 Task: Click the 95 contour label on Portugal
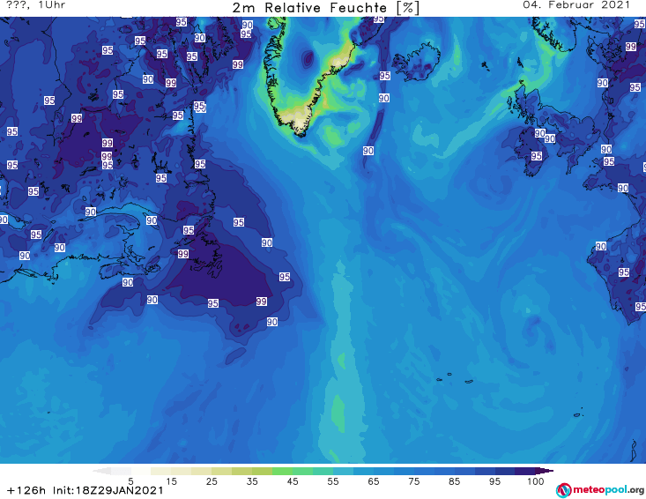(623, 272)
